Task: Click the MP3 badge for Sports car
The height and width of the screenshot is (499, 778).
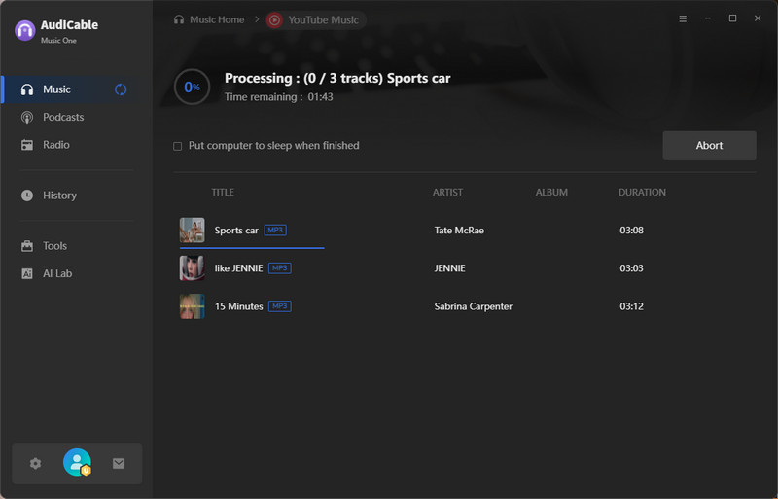Action: pos(275,231)
